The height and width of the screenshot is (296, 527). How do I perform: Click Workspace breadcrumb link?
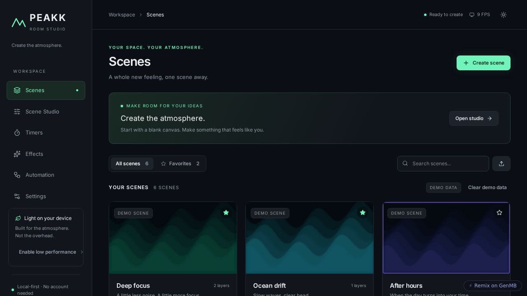point(122,15)
